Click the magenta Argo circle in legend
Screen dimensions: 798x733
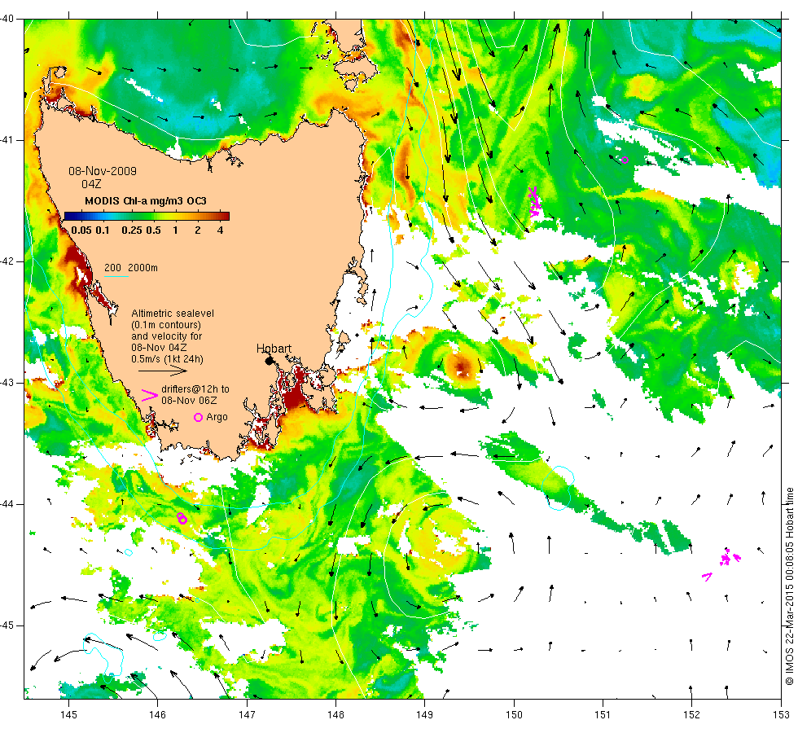click(199, 417)
